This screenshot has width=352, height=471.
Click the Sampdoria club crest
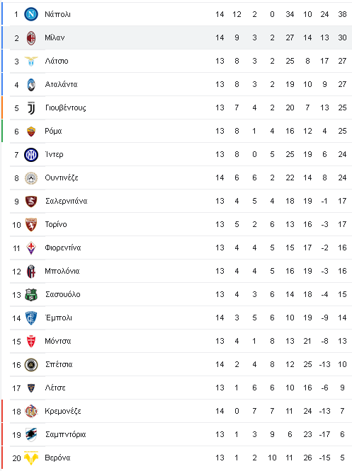tap(31, 435)
